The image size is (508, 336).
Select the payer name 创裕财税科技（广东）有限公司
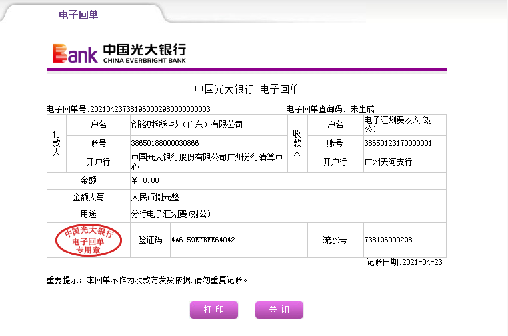(x=187, y=124)
